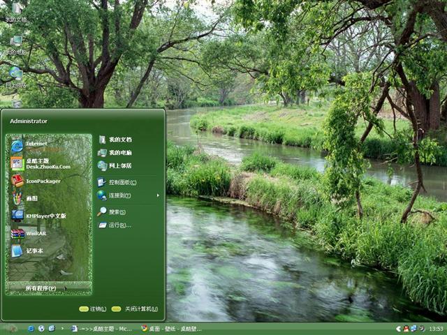Click the globe icon in quick launch

click(x=41, y=329)
